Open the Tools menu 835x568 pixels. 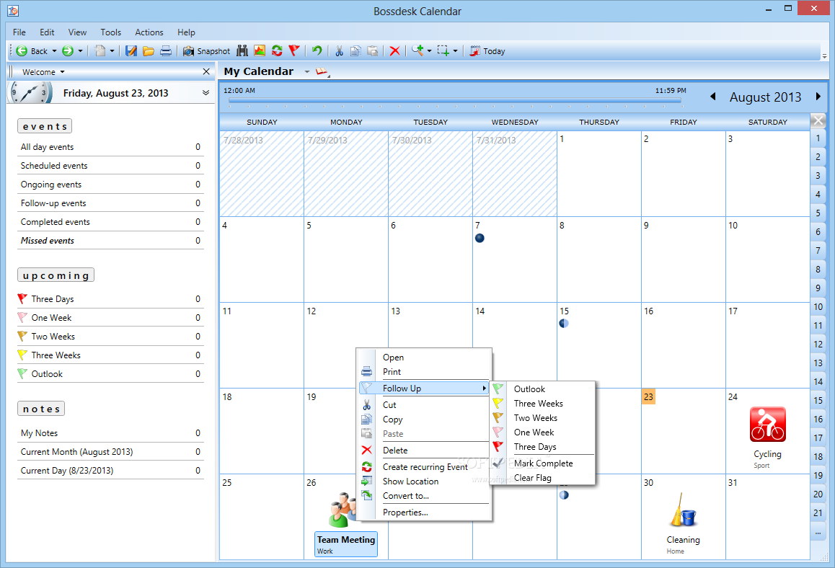(111, 32)
